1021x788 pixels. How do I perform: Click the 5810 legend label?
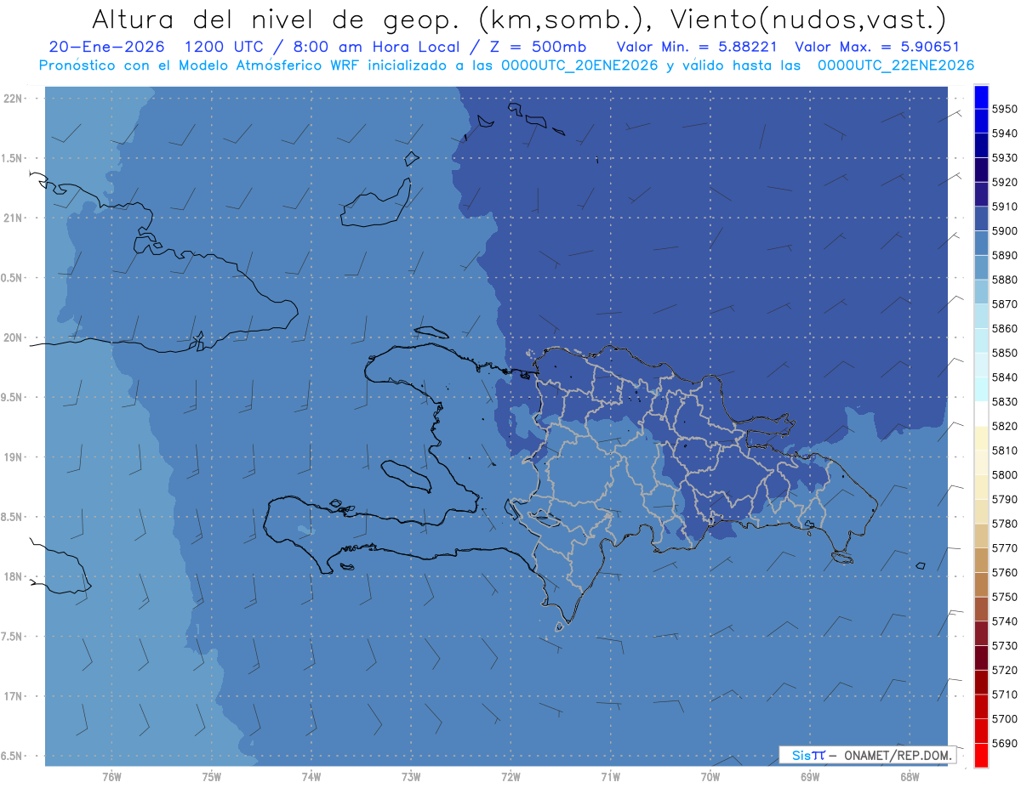point(1004,451)
